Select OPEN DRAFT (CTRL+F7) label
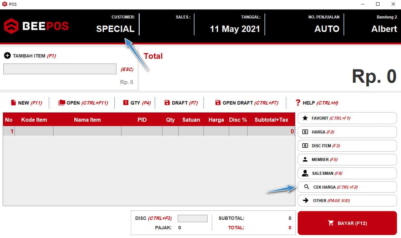Screen dimensions: 401x238 [250, 103]
